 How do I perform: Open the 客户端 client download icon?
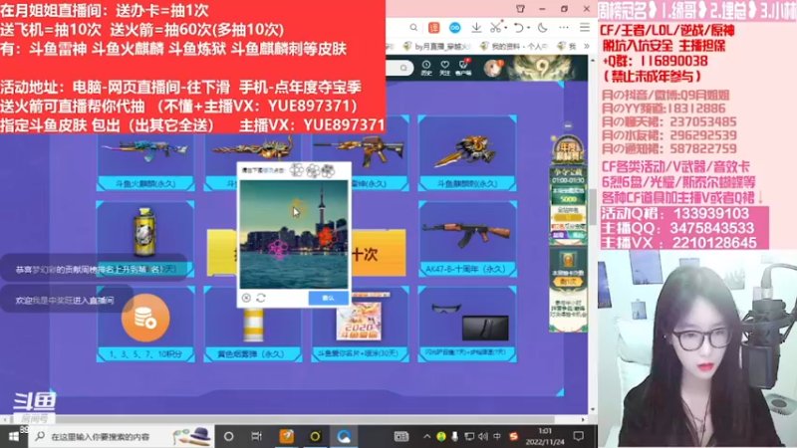pyautogui.click(x=463, y=68)
